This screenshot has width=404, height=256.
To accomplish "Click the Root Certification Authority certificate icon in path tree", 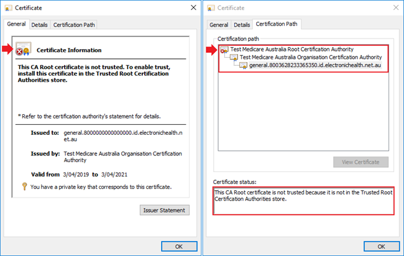I will [224, 50].
